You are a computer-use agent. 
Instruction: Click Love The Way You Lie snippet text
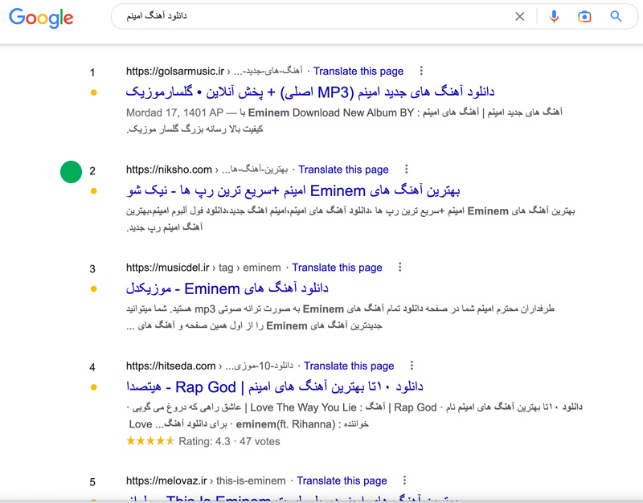(303, 407)
